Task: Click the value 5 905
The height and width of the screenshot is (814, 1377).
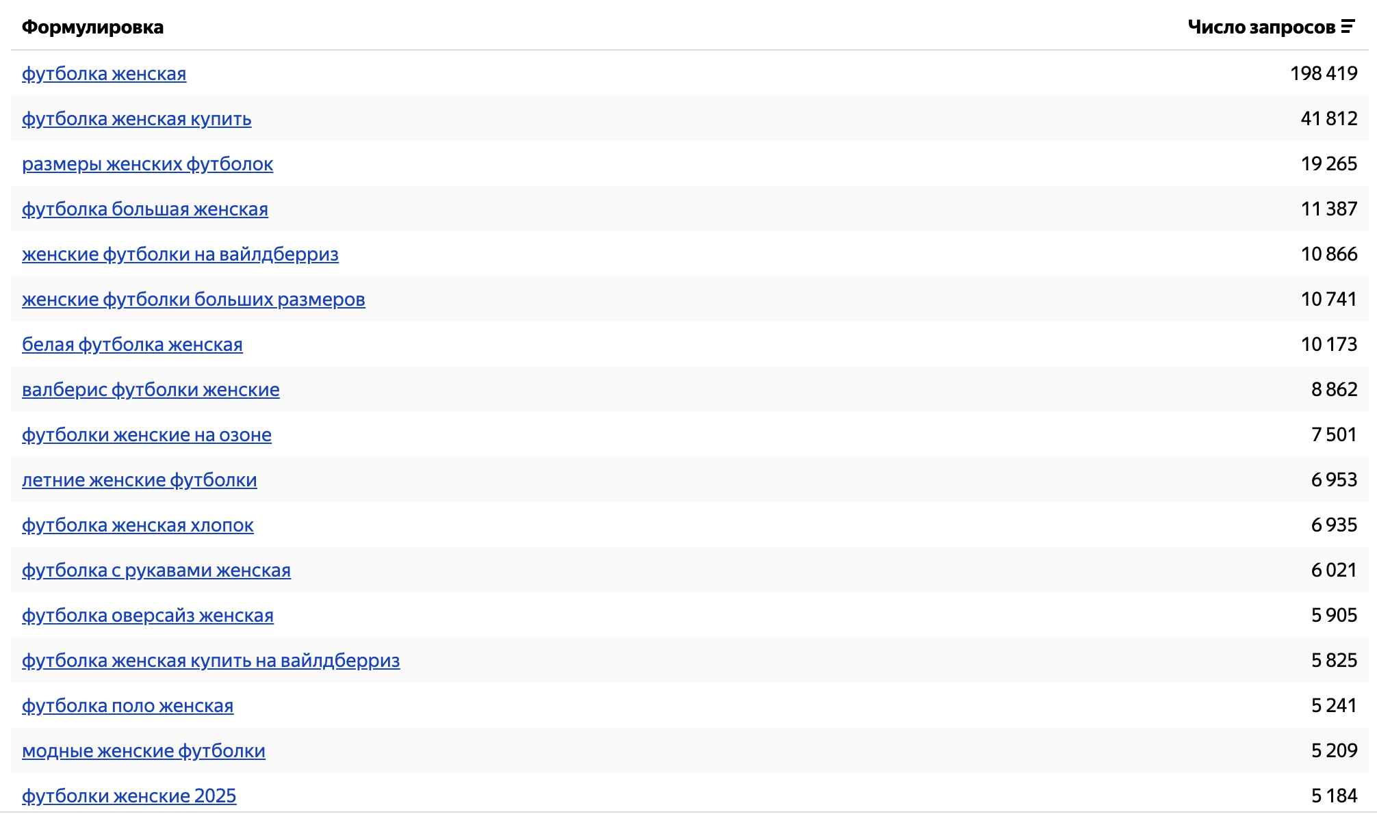Action: pyautogui.click(x=1335, y=615)
